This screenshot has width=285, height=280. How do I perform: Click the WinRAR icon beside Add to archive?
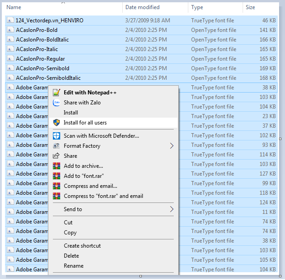57,166
